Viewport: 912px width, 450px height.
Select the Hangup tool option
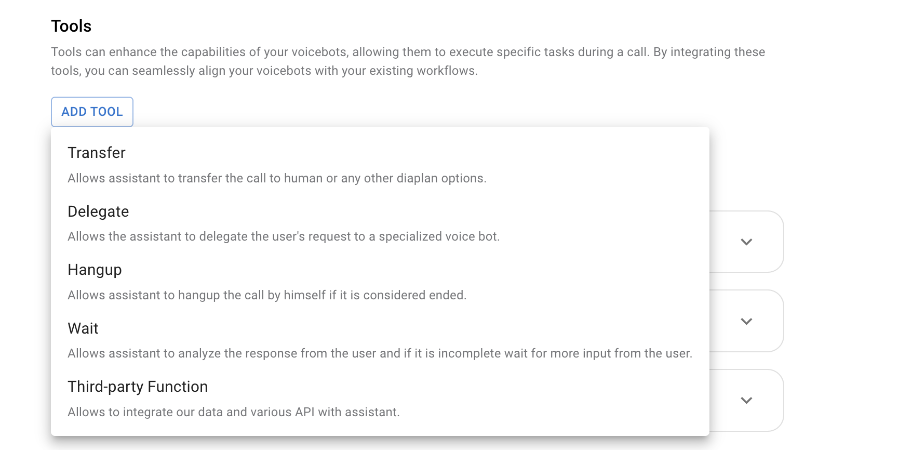pyautogui.click(x=95, y=270)
